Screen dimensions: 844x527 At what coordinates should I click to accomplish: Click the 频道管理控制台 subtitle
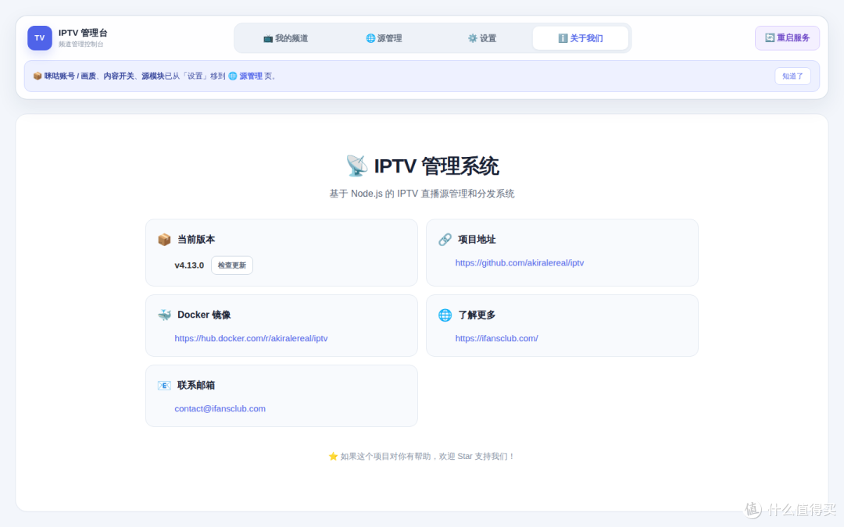tap(80, 44)
